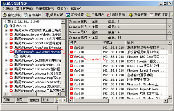Close the Scanner主机 panel
The width and height of the screenshot is (174, 111).
[x=169, y=21]
